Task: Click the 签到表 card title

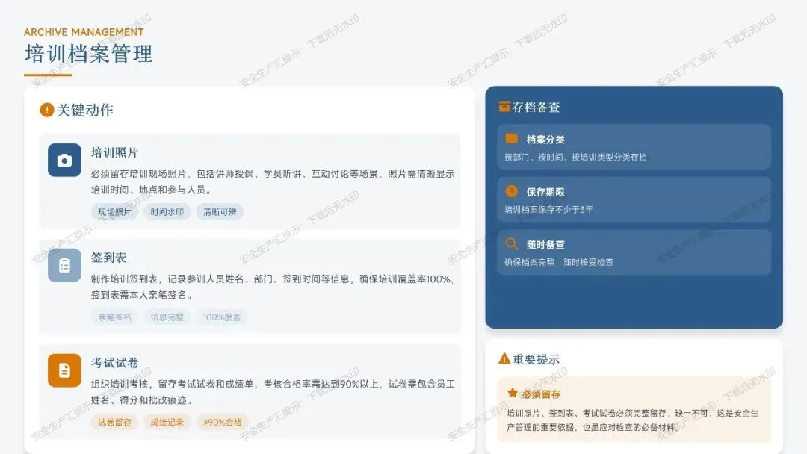Action: point(108,258)
